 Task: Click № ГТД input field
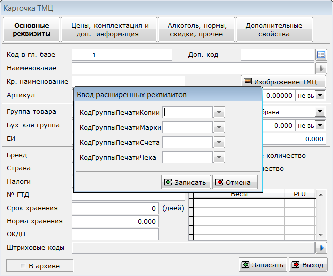(x=128, y=196)
